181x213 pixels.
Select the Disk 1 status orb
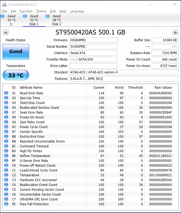click(25, 16)
